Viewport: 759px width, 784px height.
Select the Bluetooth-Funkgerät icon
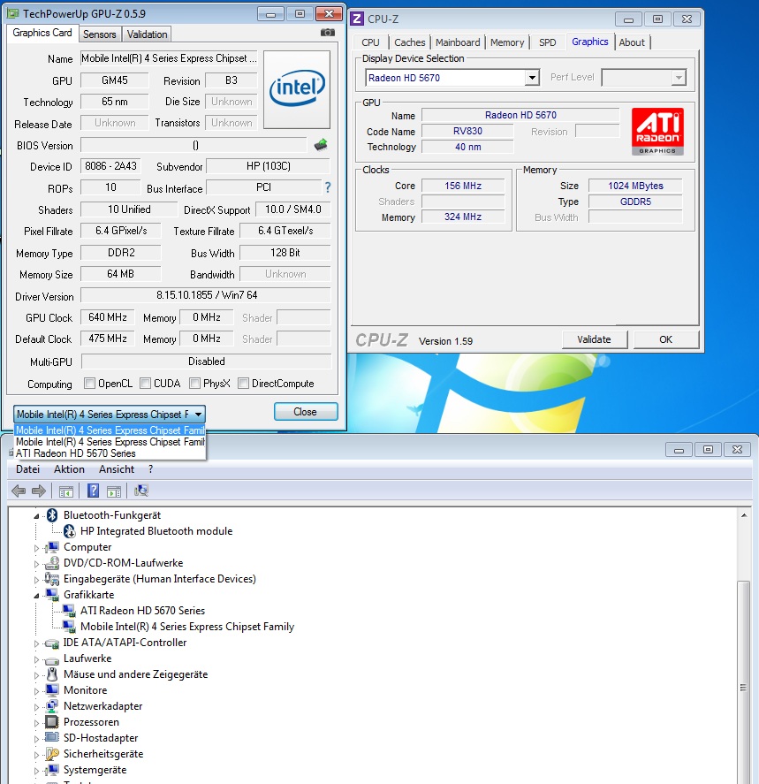(52, 515)
